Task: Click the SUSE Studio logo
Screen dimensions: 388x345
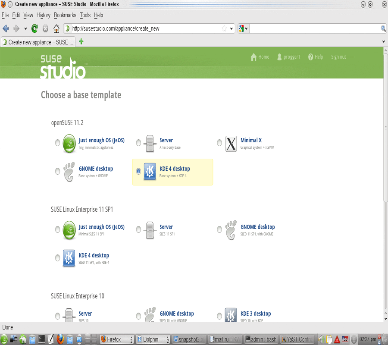Action: (x=63, y=66)
